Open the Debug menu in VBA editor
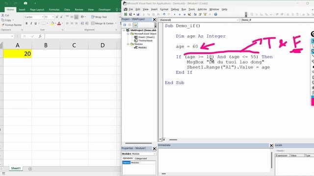This screenshot has width=314, height=176. tap(175, 9)
